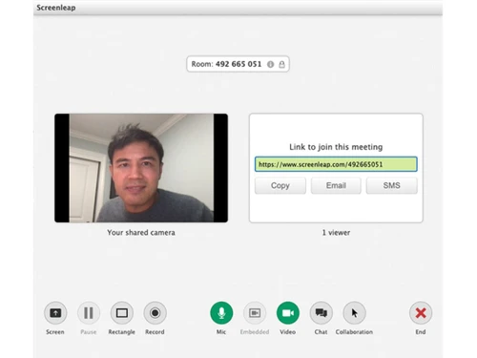477x358 pixels.
Task: Select the Rectangle share mode
Action: pyautogui.click(x=122, y=313)
